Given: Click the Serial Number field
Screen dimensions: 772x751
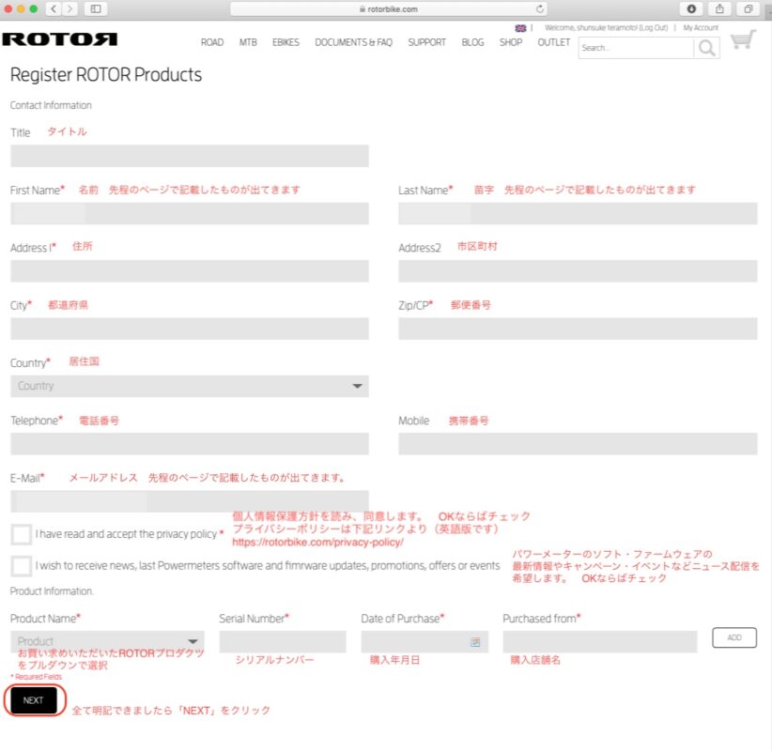Looking at the screenshot, I should (282, 642).
